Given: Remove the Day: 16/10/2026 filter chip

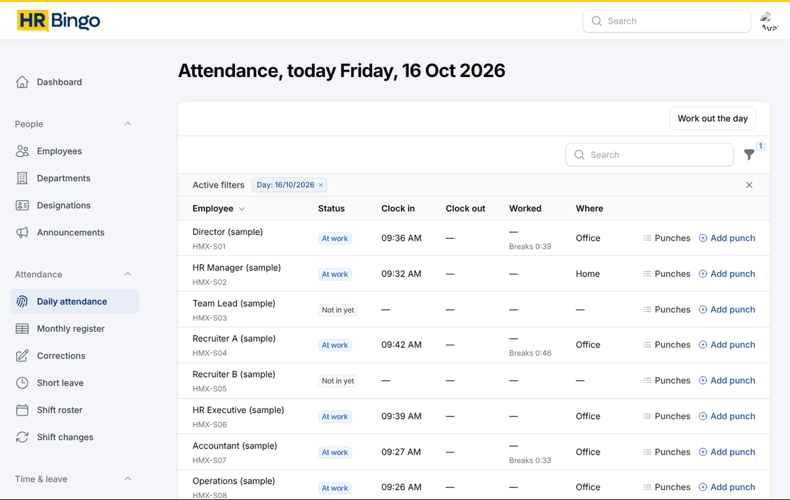Looking at the screenshot, I should point(321,185).
